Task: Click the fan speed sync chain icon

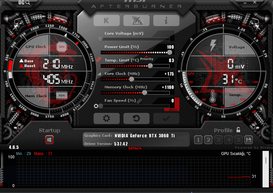Action: click(x=139, y=101)
